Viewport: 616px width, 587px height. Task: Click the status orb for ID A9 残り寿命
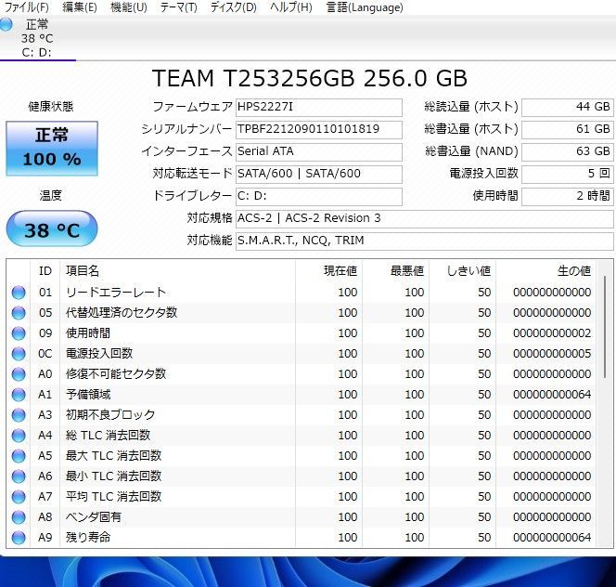(19, 538)
